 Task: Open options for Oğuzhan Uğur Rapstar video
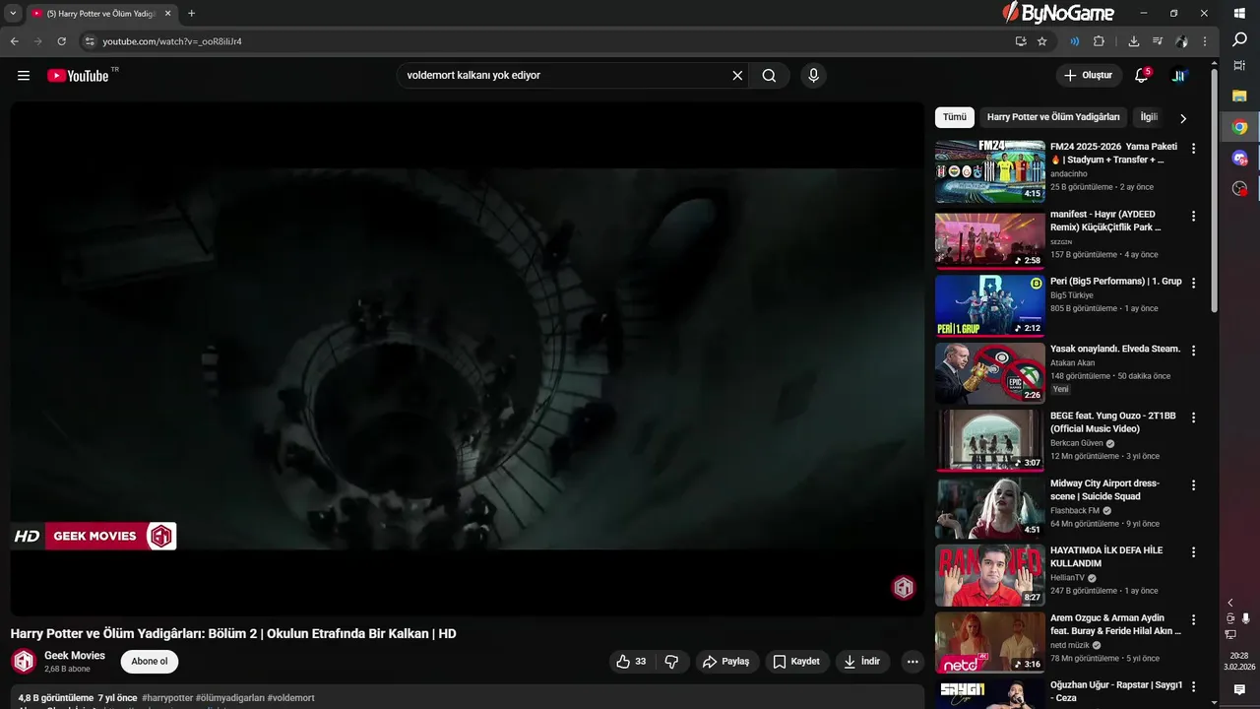click(x=1194, y=687)
